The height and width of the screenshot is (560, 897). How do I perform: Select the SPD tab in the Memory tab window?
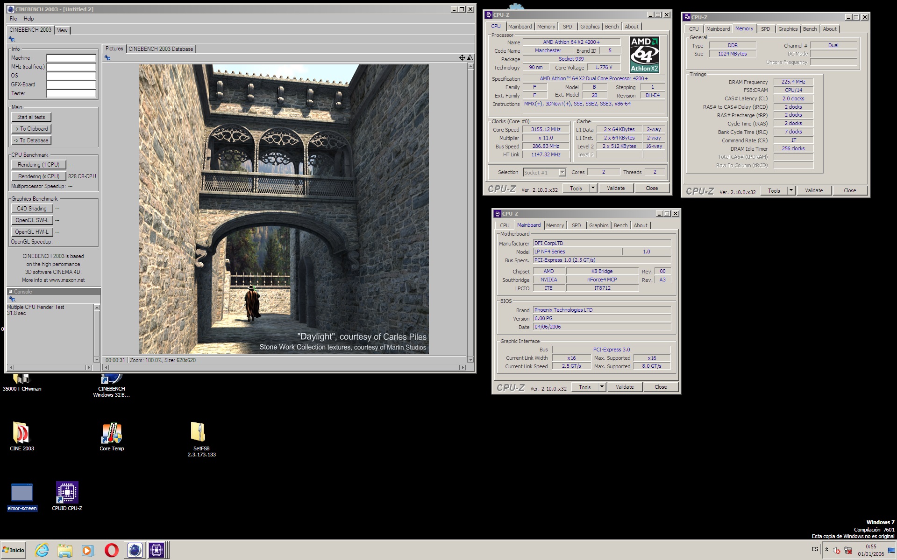pyautogui.click(x=765, y=29)
